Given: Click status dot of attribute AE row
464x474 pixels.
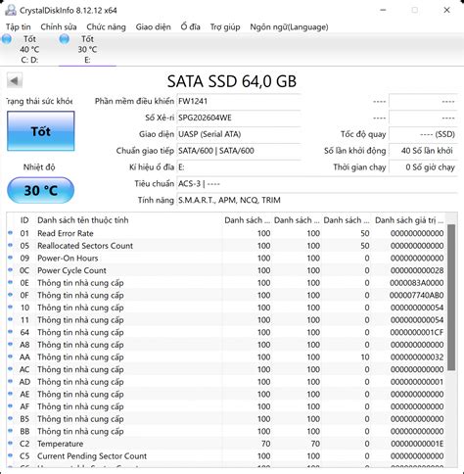Looking at the screenshot, I should pyautogui.click(x=11, y=394).
